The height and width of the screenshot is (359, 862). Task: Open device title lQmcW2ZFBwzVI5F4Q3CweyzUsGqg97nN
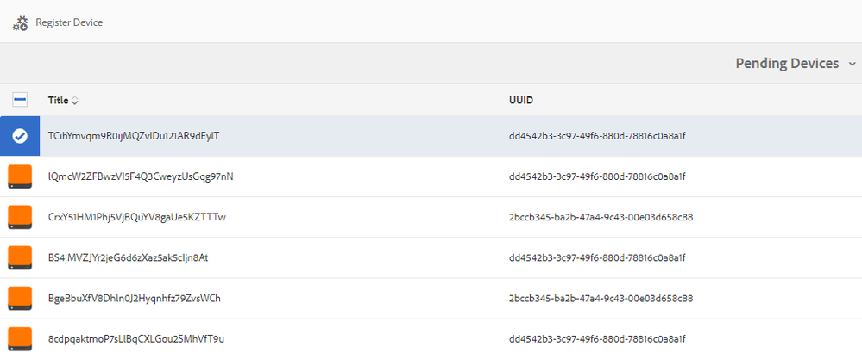pos(141,176)
